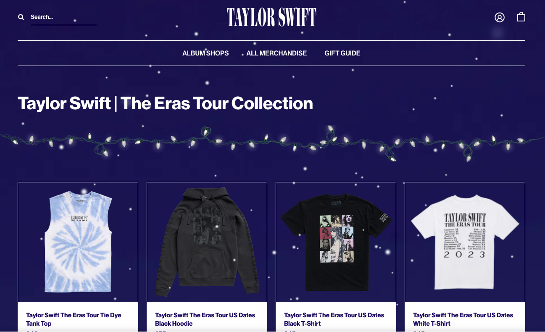Open the US Dates White T-Shirt title link
The image size is (545, 332).
[x=463, y=319]
